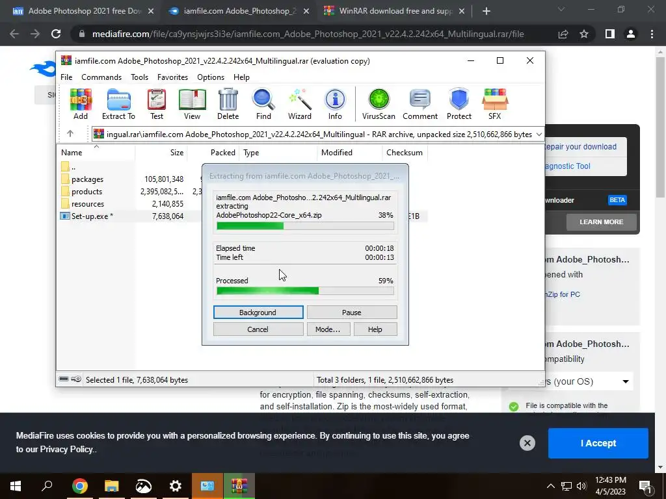Viewport: 666px width, 499px height.
Task: Show hidden system tray icons
Action: pos(550,486)
